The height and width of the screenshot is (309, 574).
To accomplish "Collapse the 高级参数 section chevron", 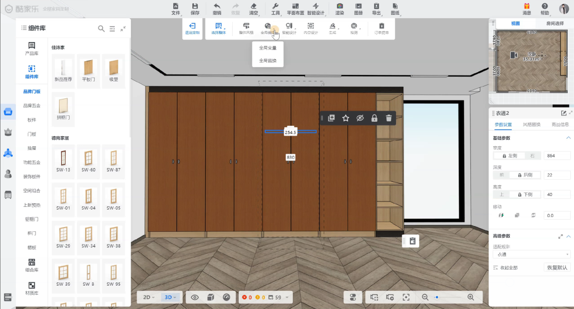I will tap(569, 236).
